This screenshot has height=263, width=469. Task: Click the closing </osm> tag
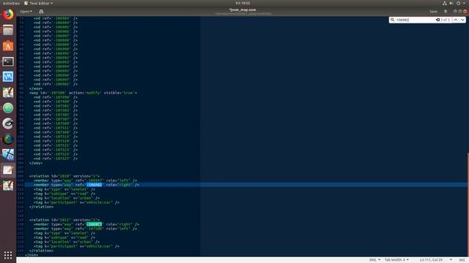point(32,255)
